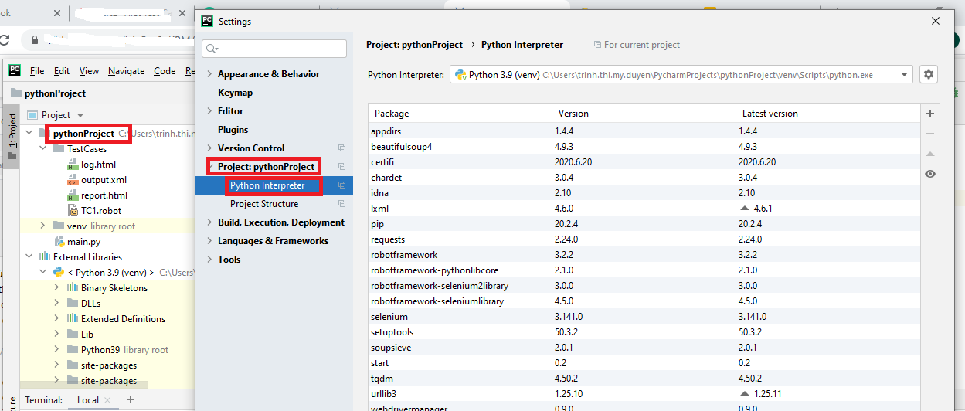Collapse the TestCases folder
This screenshot has height=411, width=965.
tap(43, 149)
